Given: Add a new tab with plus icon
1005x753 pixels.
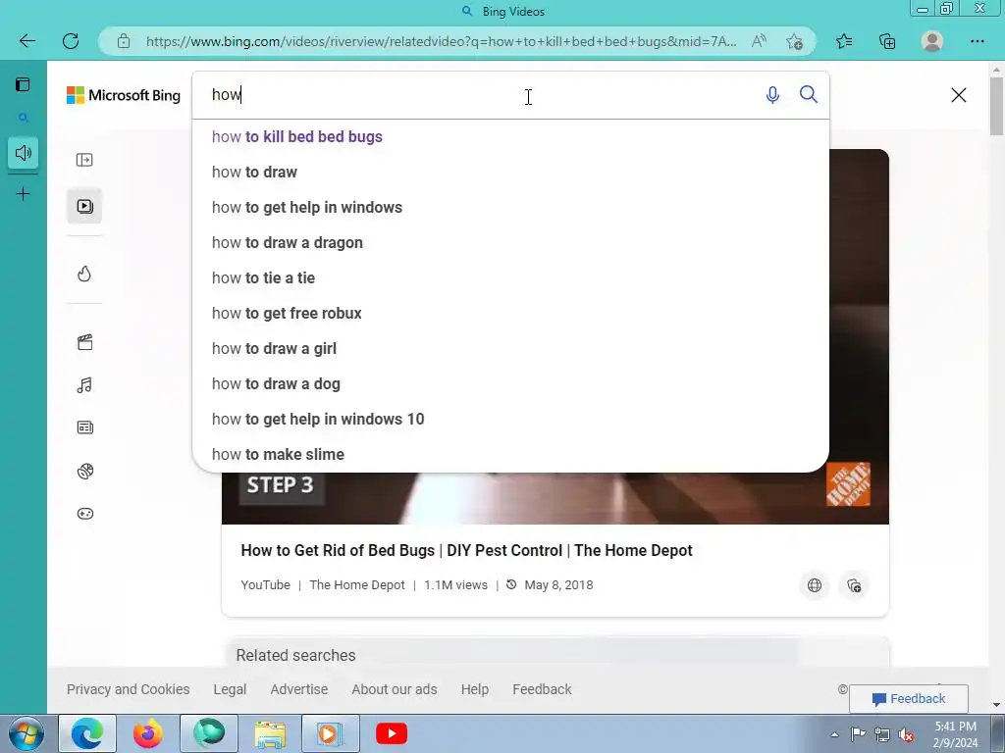Looking at the screenshot, I should pyautogui.click(x=24, y=194).
